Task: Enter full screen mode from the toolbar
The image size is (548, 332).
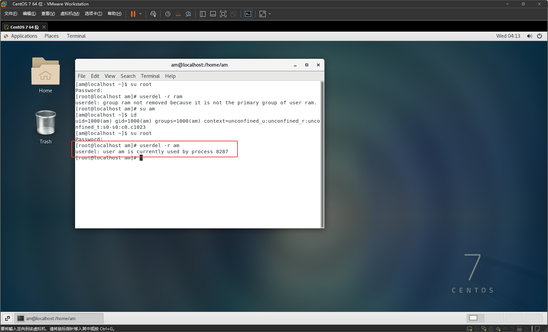Action: [223, 14]
